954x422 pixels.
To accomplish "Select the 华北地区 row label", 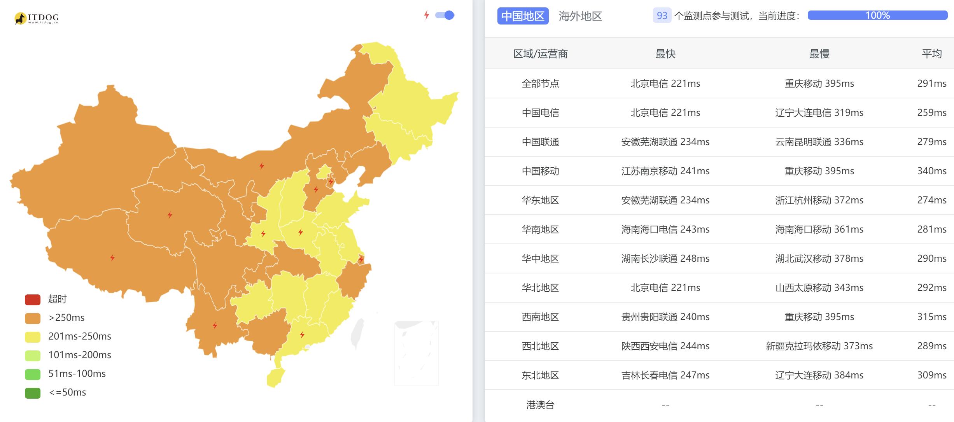I will [x=541, y=287].
